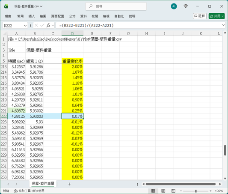Select column A header

(16, 34)
